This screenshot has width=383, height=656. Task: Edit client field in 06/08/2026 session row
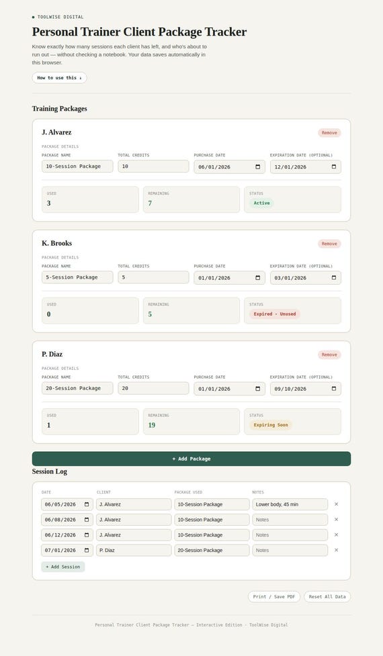134,520
